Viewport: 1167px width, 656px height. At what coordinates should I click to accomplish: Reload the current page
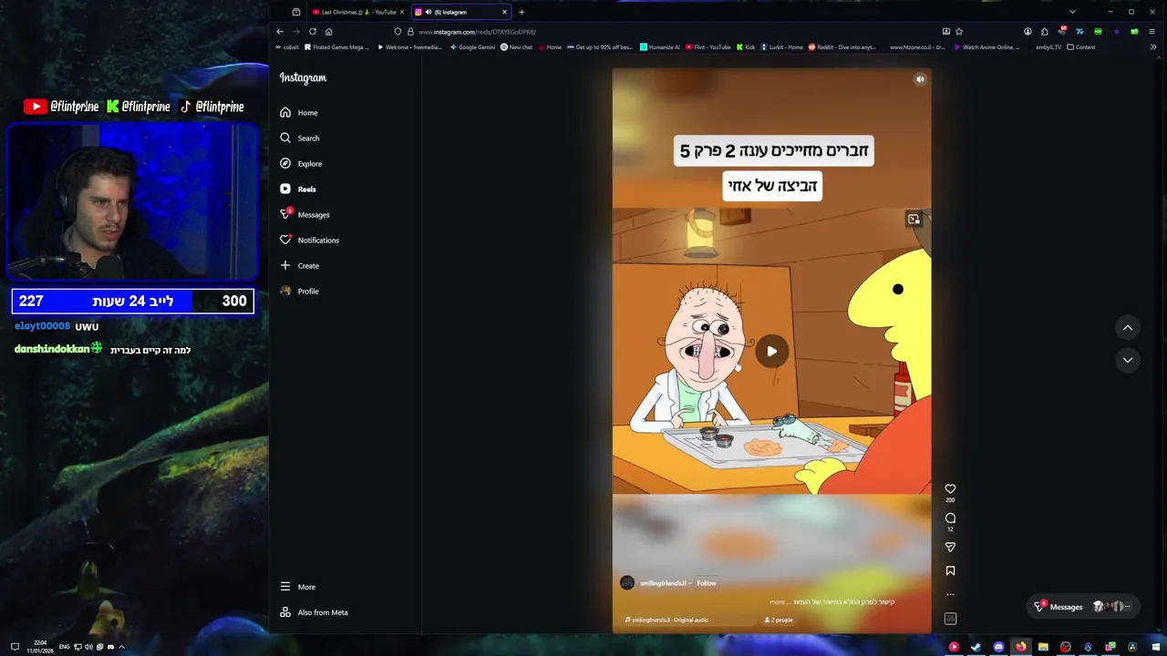coord(313,32)
